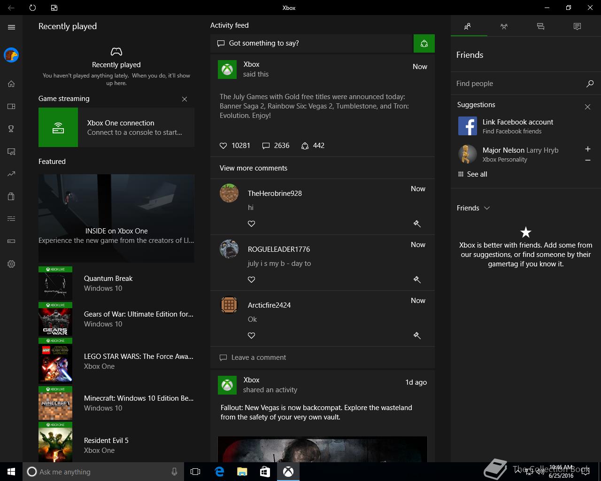Open Windows Store from taskbar
The height and width of the screenshot is (481, 601).
pyautogui.click(x=265, y=472)
